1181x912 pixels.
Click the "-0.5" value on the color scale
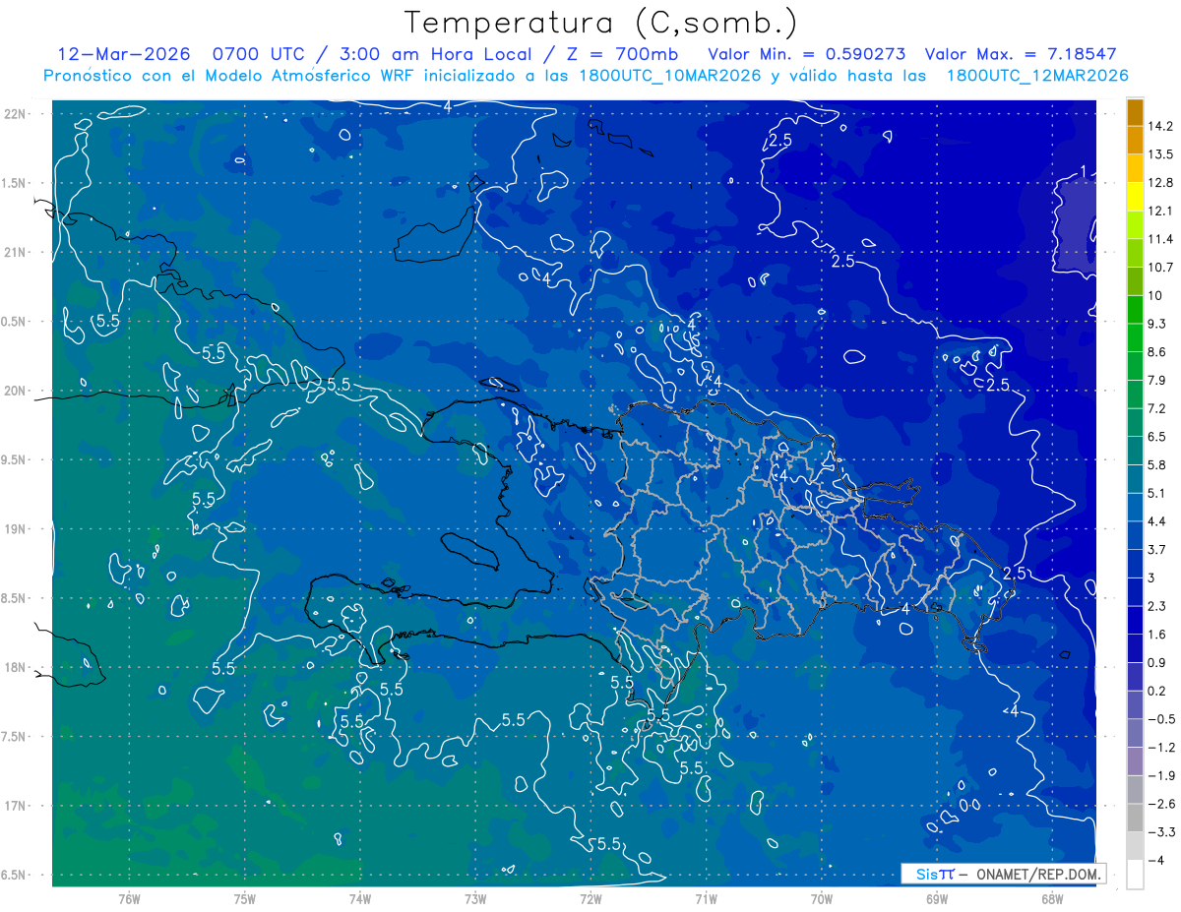pyautogui.click(x=1161, y=719)
